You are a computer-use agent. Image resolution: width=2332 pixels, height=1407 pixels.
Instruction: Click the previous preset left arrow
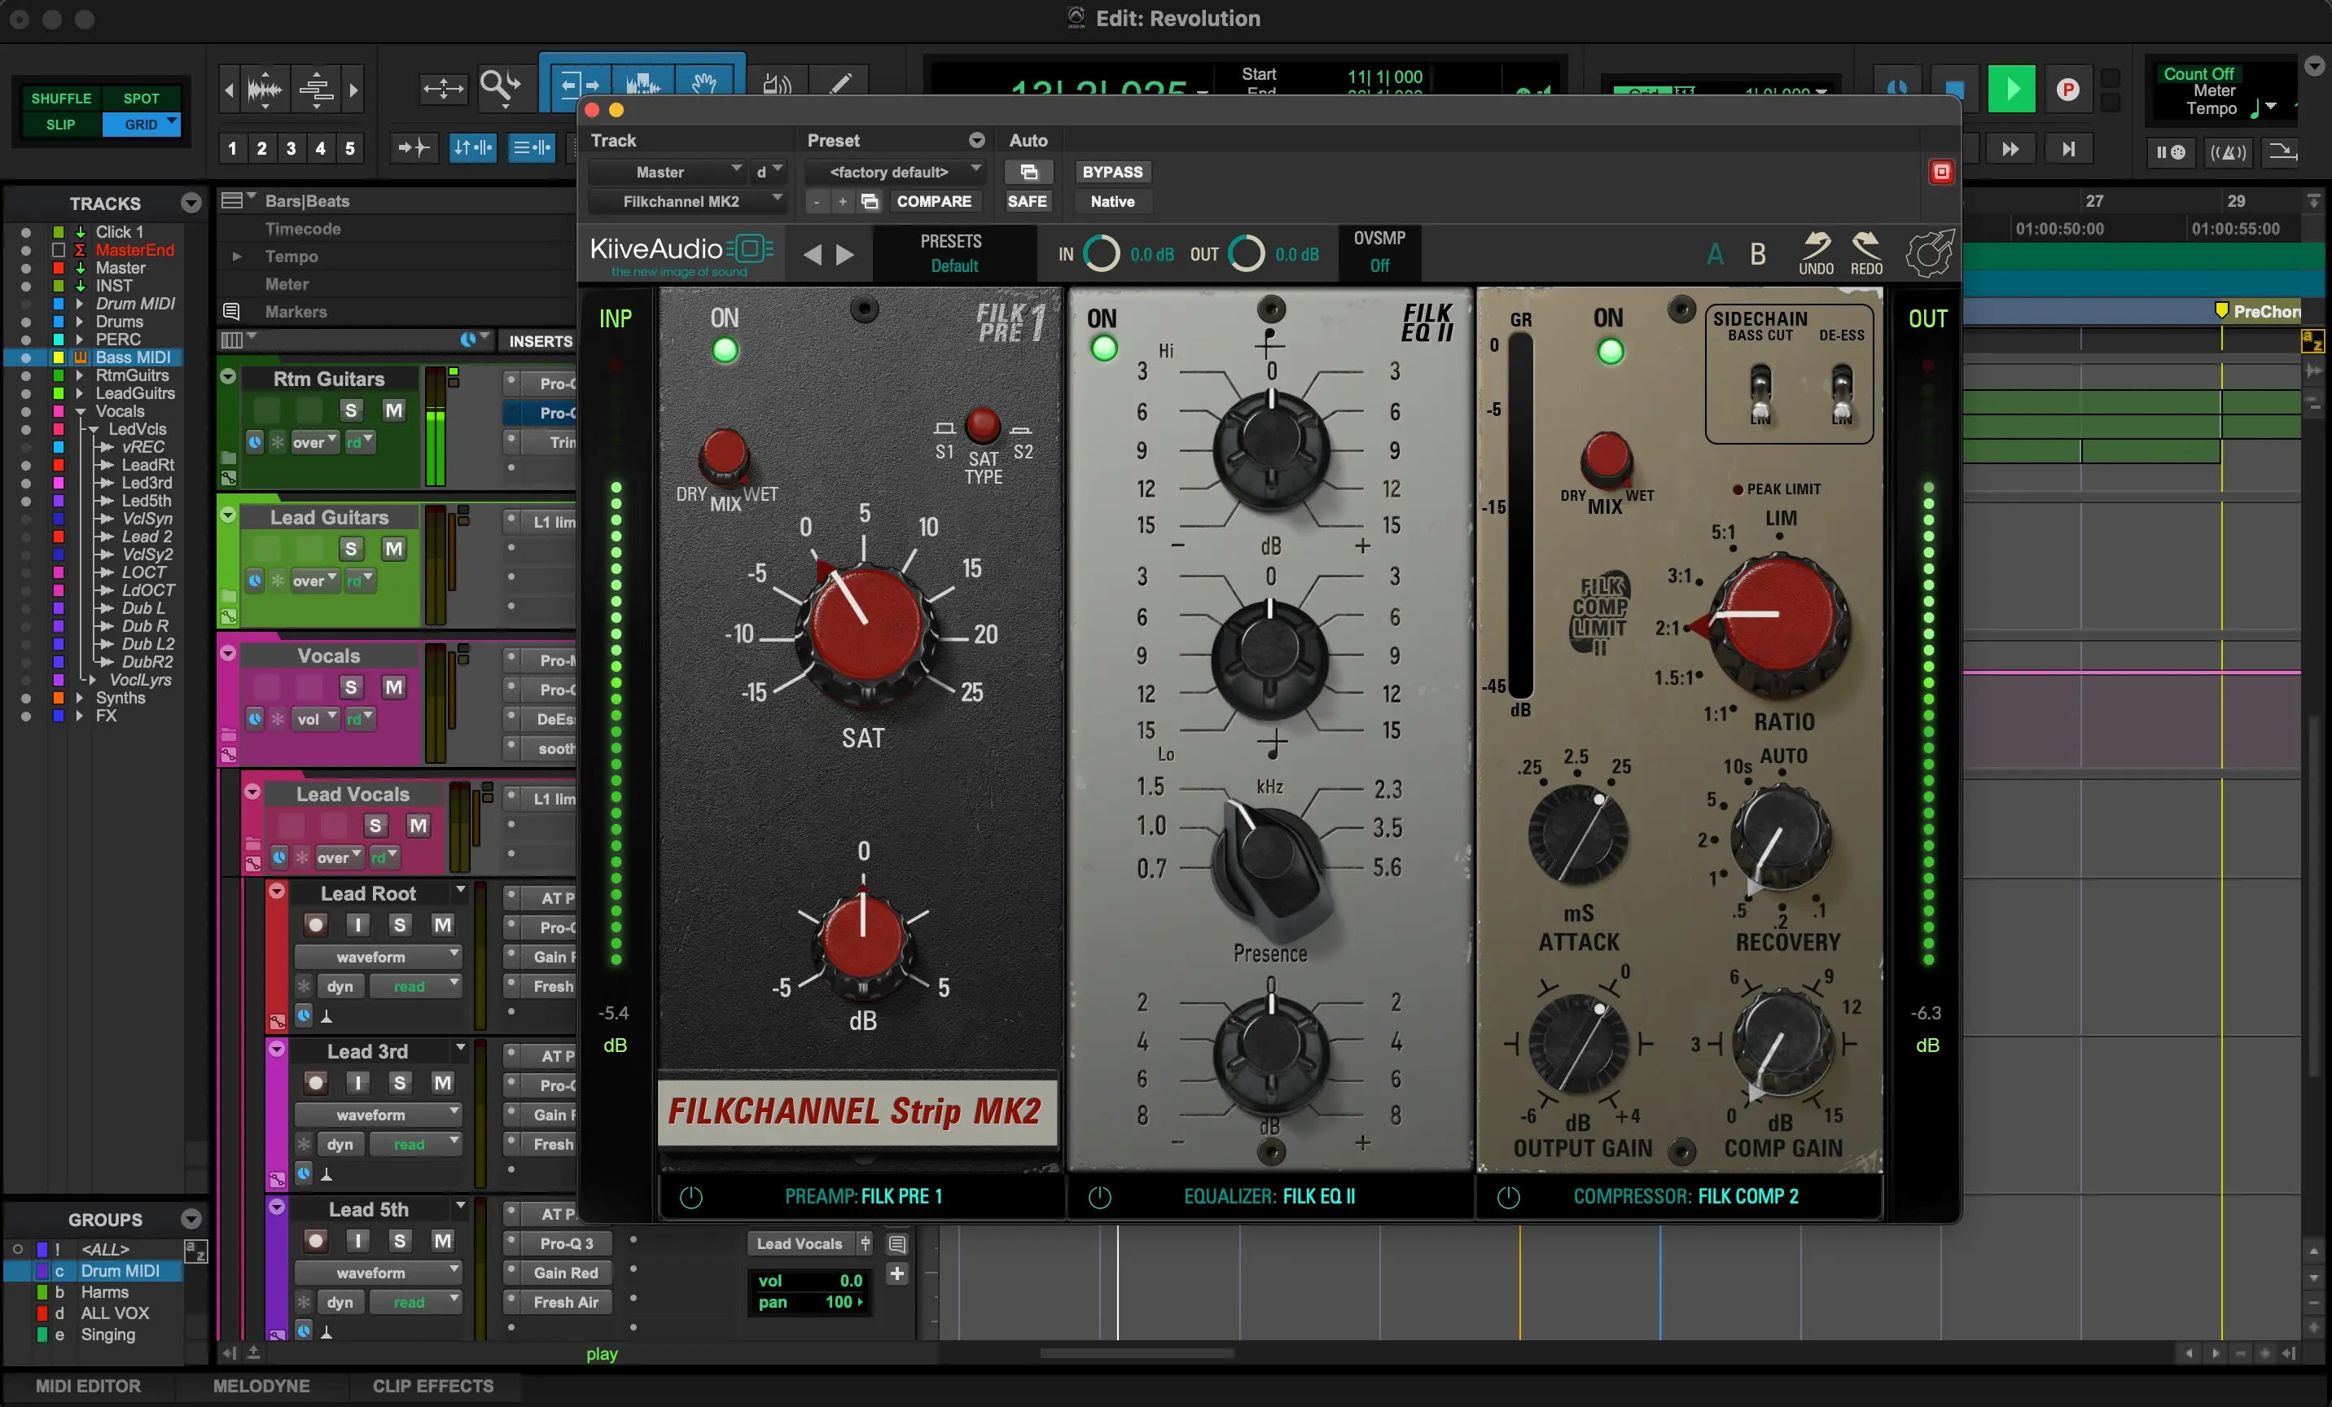coord(811,253)
